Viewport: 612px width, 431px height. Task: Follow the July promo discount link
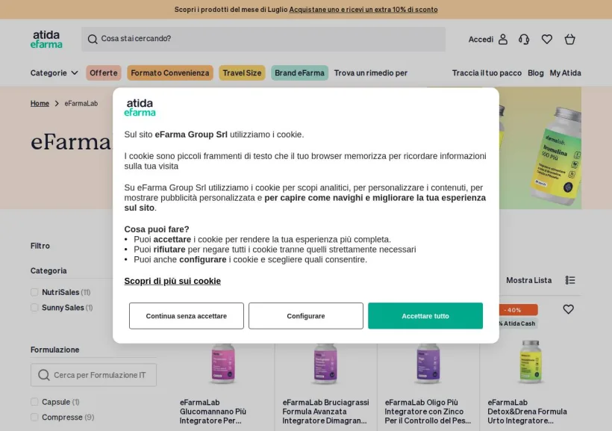363,10
